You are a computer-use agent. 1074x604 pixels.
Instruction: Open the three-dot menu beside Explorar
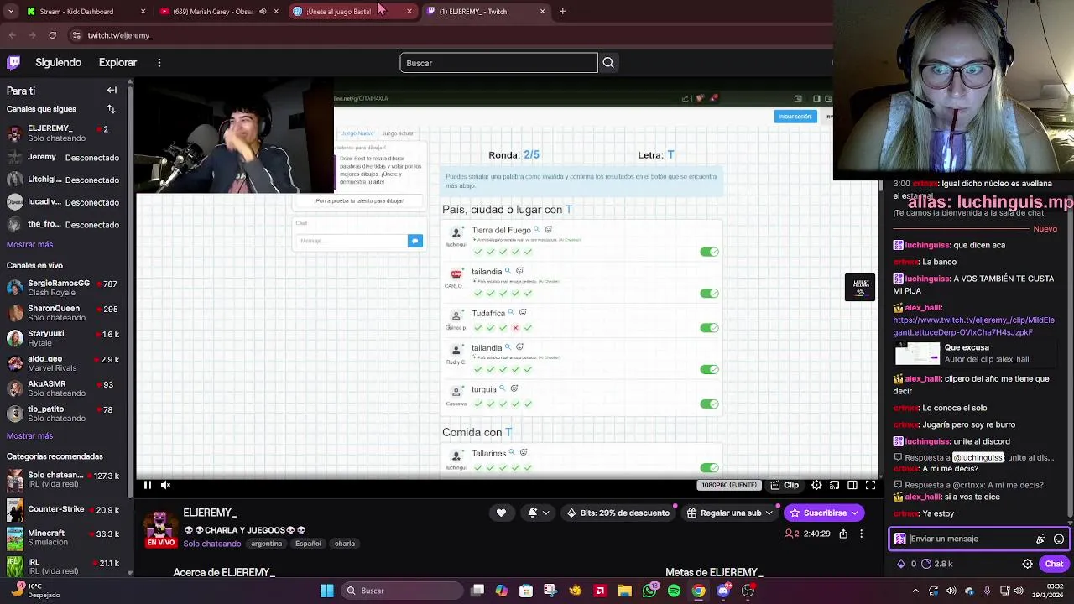159,62
